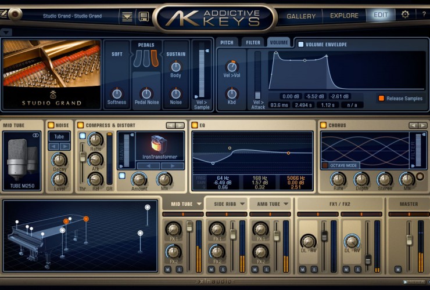This screenshot has width=430, height=290.
Task: Click the round record knob at top-left
Action: point(15,14)
